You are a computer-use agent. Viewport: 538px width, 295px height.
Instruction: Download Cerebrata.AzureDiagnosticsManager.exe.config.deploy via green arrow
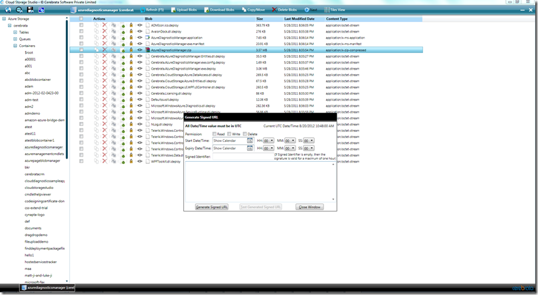[123, 62]
